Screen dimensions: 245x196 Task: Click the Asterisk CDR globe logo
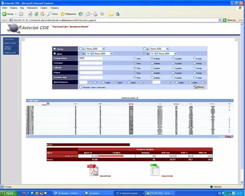[x=14, y=28]
